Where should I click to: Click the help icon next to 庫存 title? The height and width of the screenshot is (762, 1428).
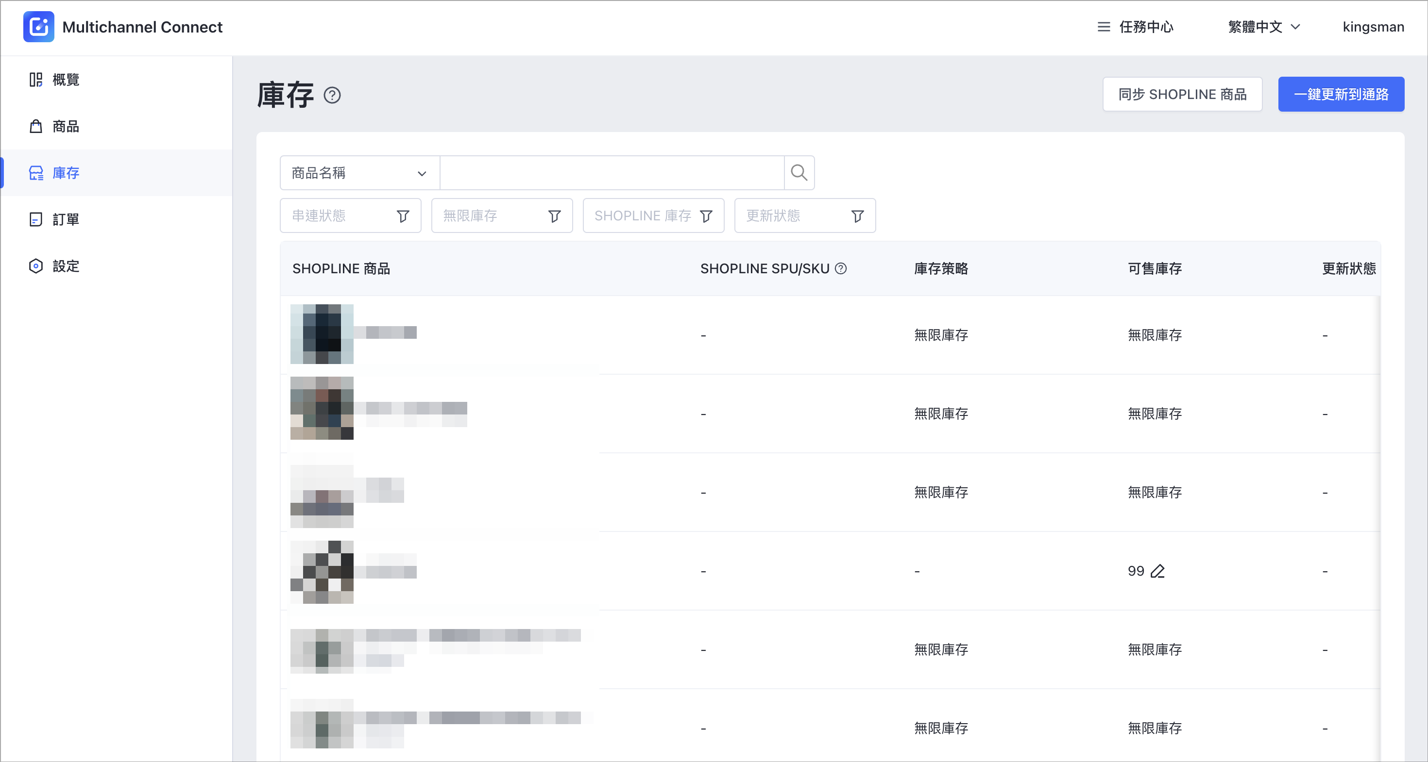tap(332, 95)
